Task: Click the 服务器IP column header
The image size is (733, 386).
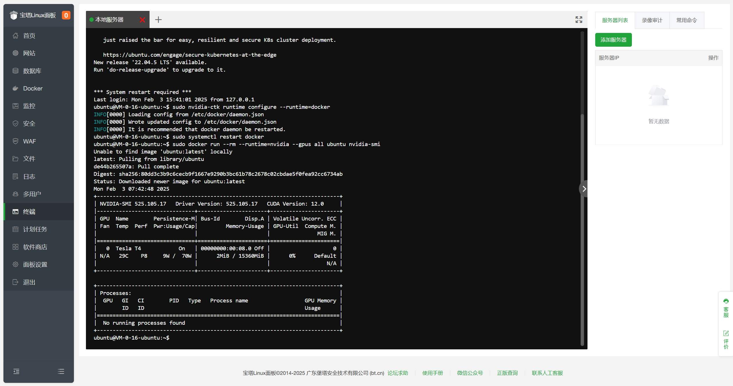Action: pyautogui.click(x=609, y=58)
